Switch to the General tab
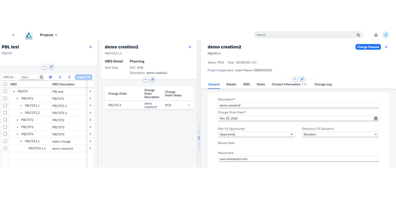 pos(214,85)
